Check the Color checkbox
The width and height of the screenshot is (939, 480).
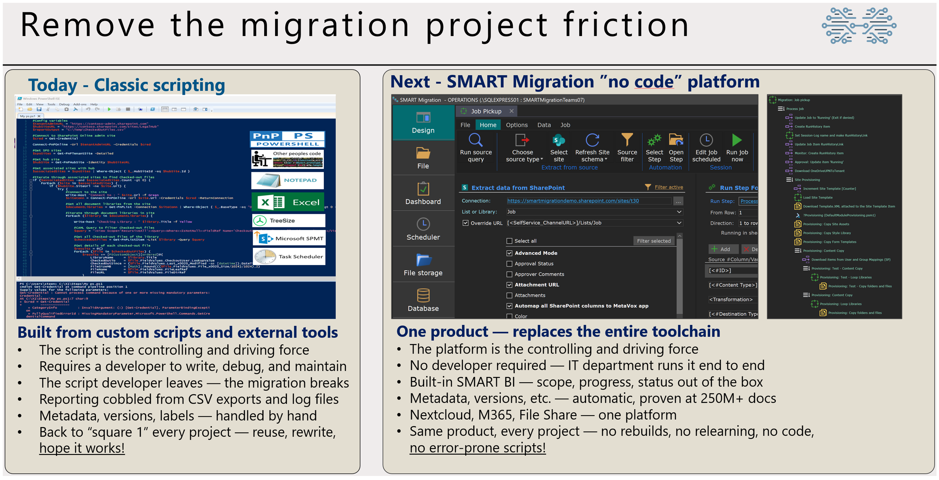coord(509,316)
